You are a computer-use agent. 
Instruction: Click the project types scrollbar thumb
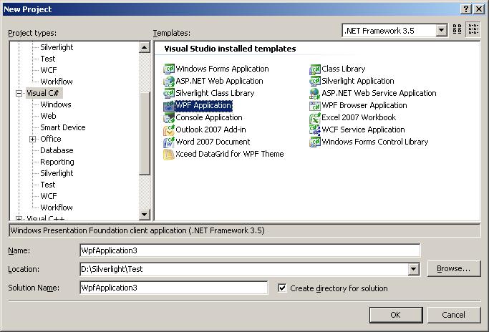tap(144, 133)
